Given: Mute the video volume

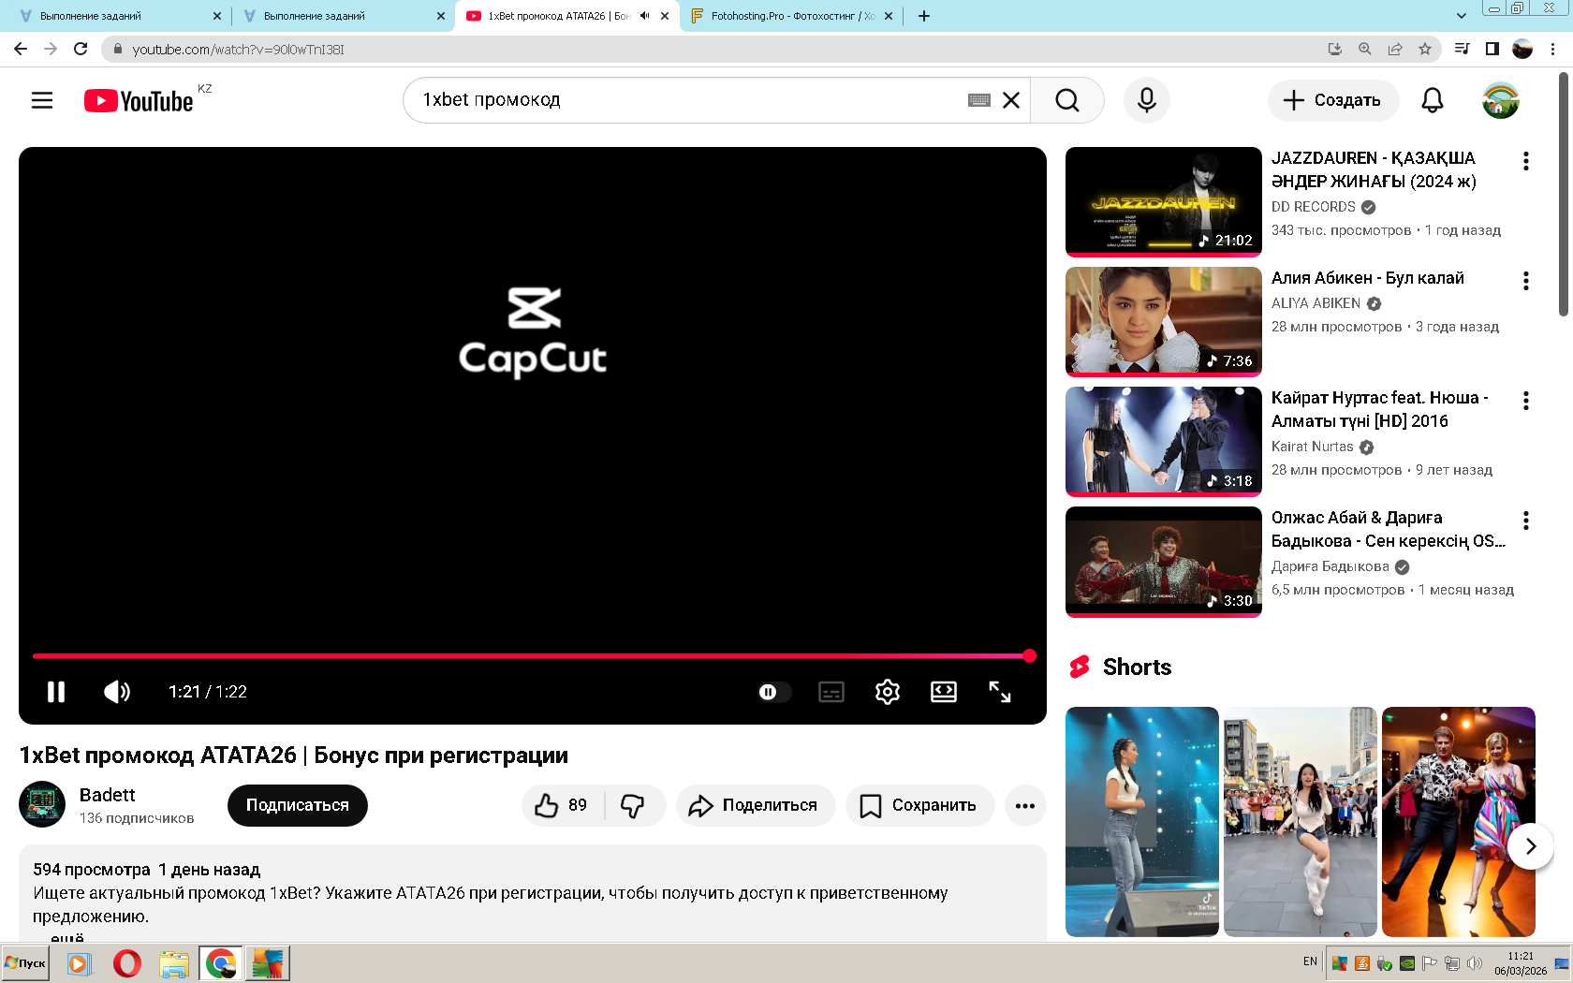Looking at the screenshot, I should [117, 692].
